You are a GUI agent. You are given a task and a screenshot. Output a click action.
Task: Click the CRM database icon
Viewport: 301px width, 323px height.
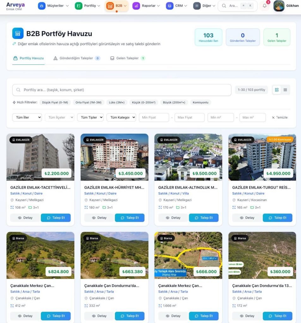pyautogui.click(x=169, y=6)
